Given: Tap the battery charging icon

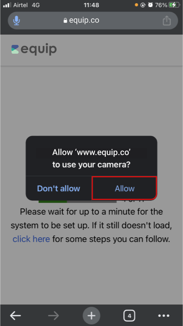Looking at the screenshot, I should (x=174, y=5).
